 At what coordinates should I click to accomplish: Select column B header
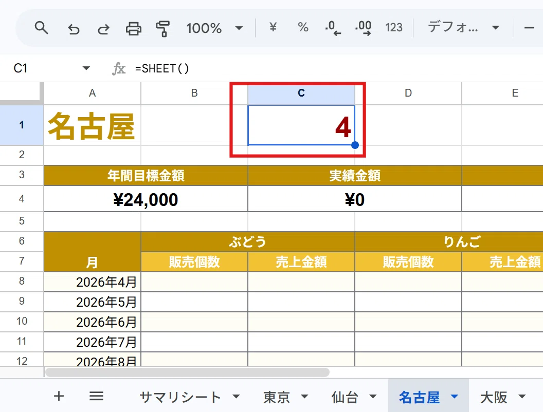pos(194,93)
